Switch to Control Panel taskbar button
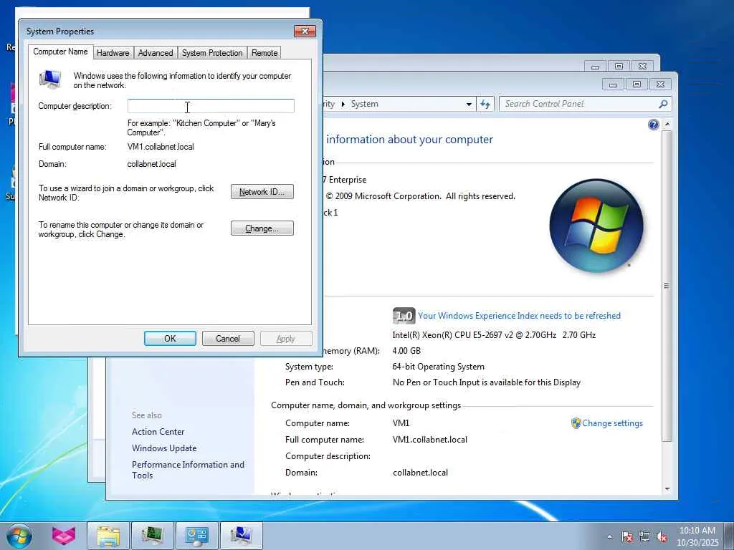 (x=196, y=536)
